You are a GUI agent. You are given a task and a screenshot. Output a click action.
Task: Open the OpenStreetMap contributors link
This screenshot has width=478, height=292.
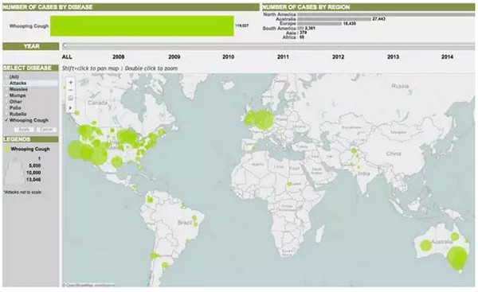[88, 286]
